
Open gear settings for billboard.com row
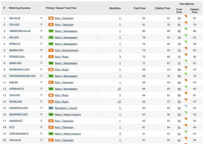(x=41, y=56)
